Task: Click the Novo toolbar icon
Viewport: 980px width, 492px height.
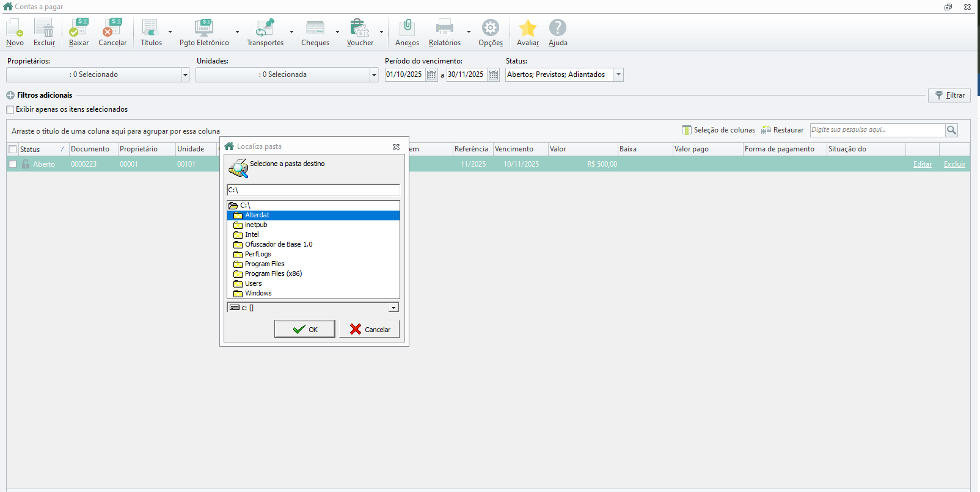Action: click(x=15, y=28)
